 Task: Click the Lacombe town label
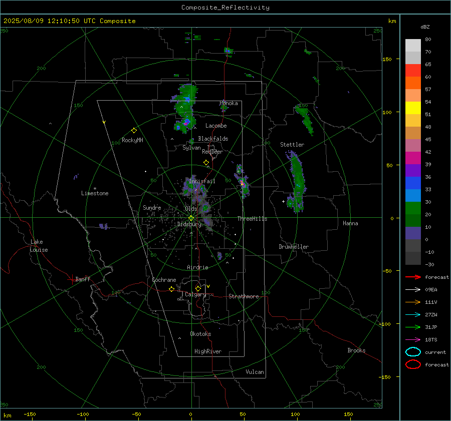point(216,126)
